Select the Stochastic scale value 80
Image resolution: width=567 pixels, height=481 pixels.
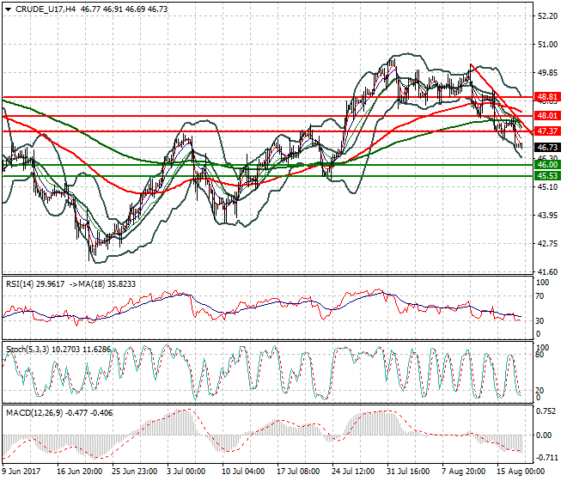click(x=540, y=355)
